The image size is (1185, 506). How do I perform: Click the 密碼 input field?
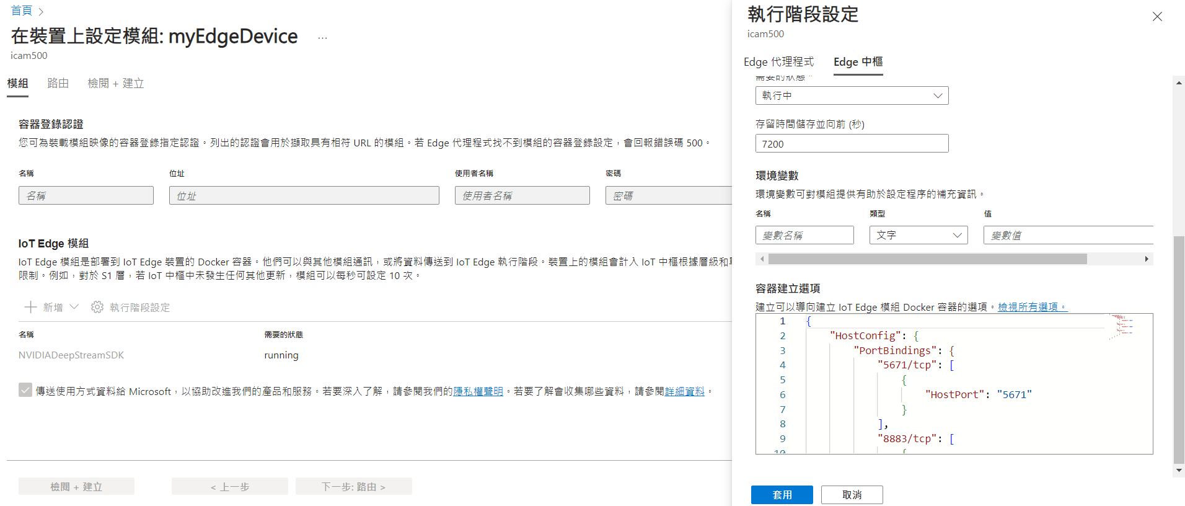pos(669,195)
